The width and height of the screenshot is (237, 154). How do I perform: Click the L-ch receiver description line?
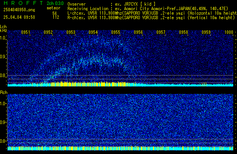[x=152, y=13]
